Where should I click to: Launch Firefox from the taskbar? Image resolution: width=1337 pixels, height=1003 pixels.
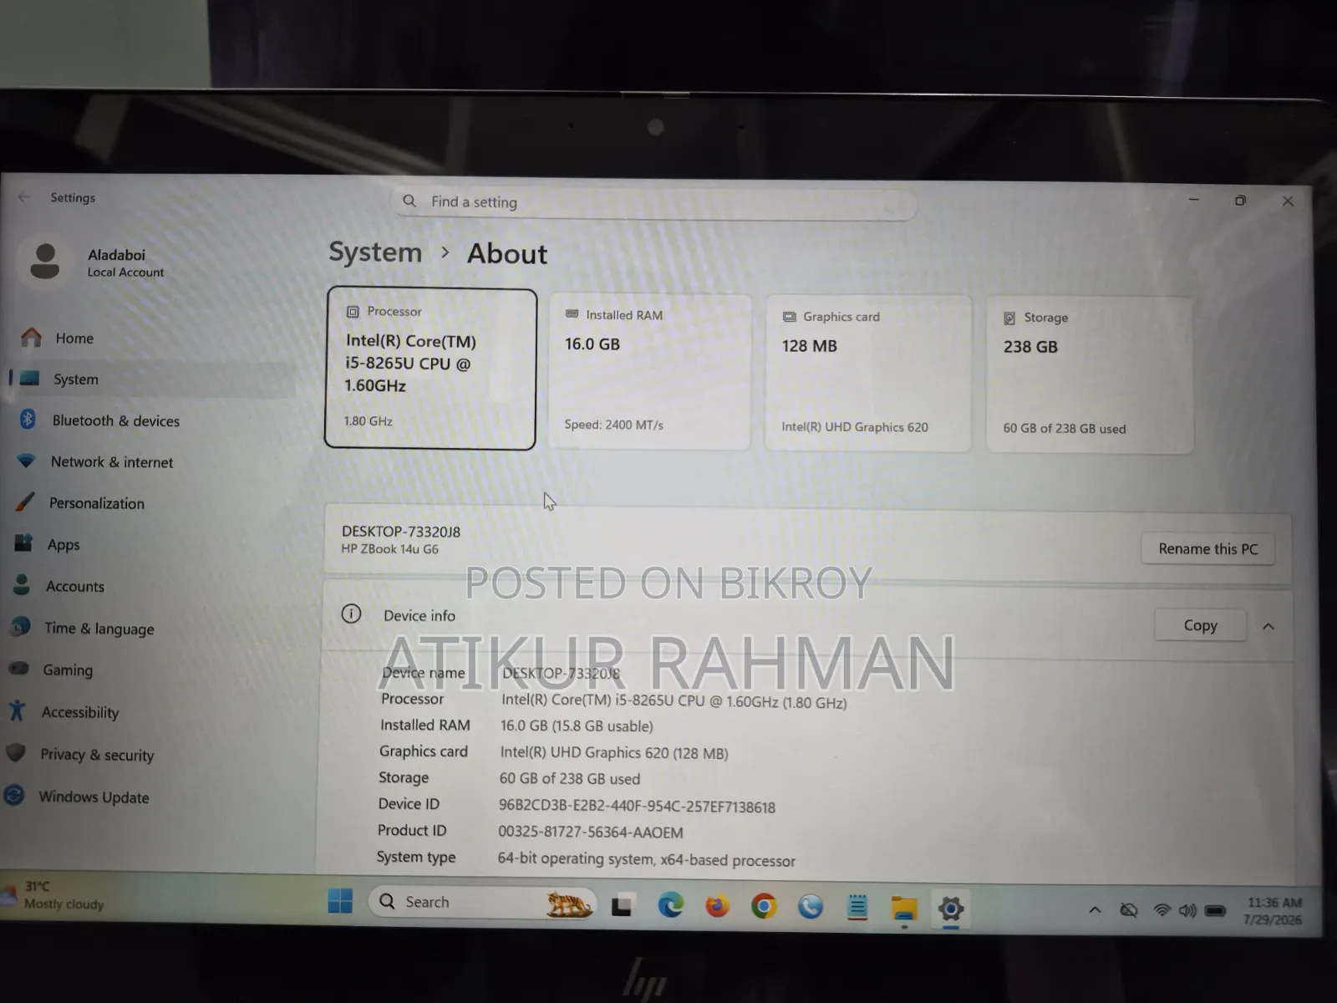pos(717,906)
